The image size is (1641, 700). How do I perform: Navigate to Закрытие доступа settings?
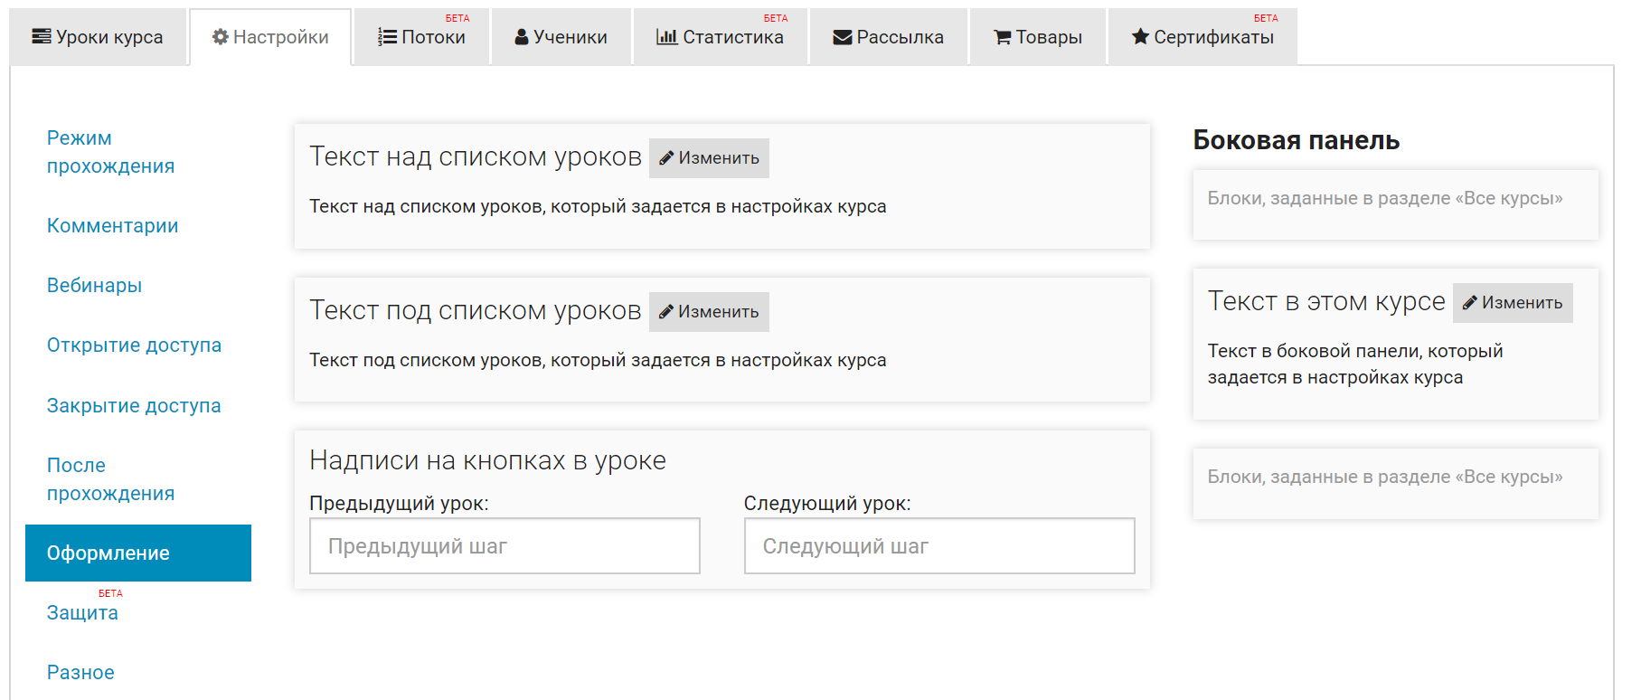pos(134,406)
